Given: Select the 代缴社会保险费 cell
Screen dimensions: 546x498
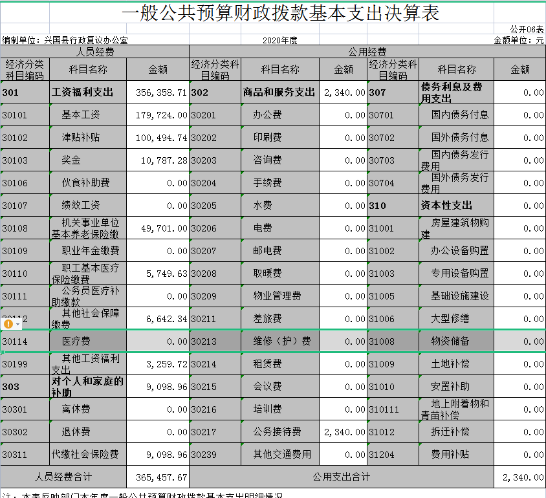Looking at the screenshot, I should pyautogui.click(x=87, y=455).
